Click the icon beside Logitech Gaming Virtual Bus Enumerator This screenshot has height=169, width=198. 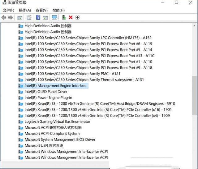point(21,121)
